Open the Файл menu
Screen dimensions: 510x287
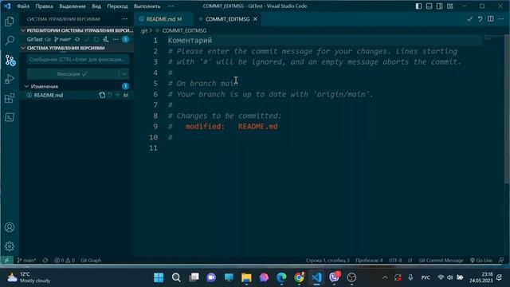click(23, 6)
